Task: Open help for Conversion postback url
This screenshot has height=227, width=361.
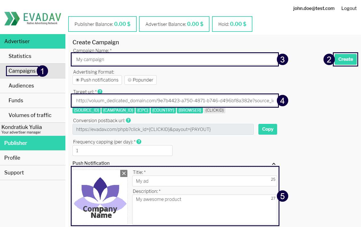Action: coord(128,120)
